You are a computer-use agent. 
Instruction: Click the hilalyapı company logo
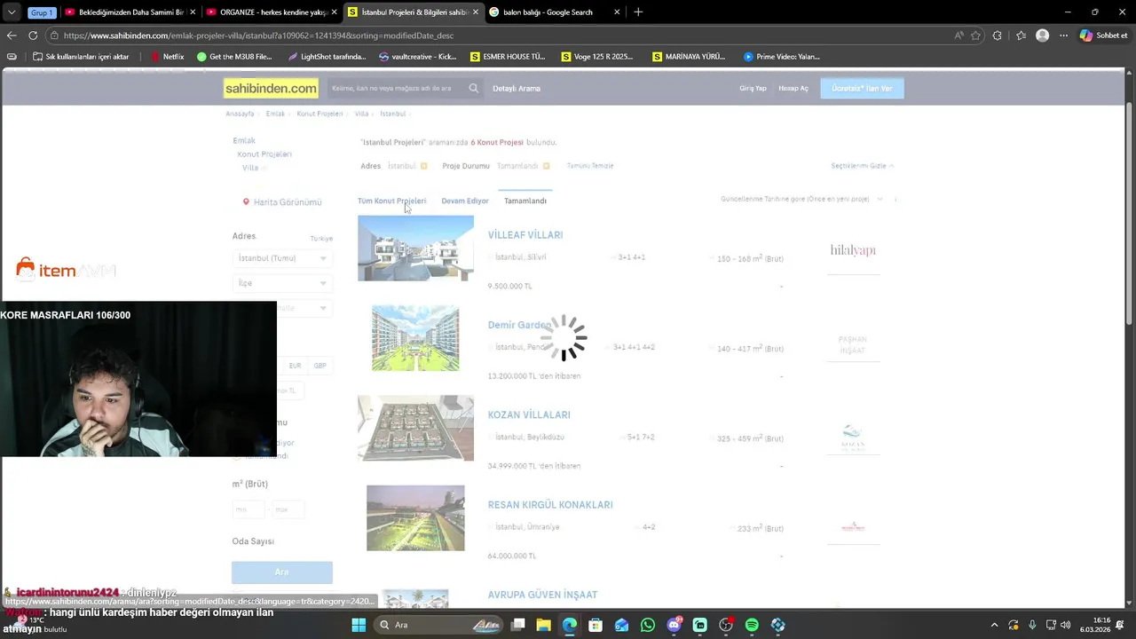(853, 250)
